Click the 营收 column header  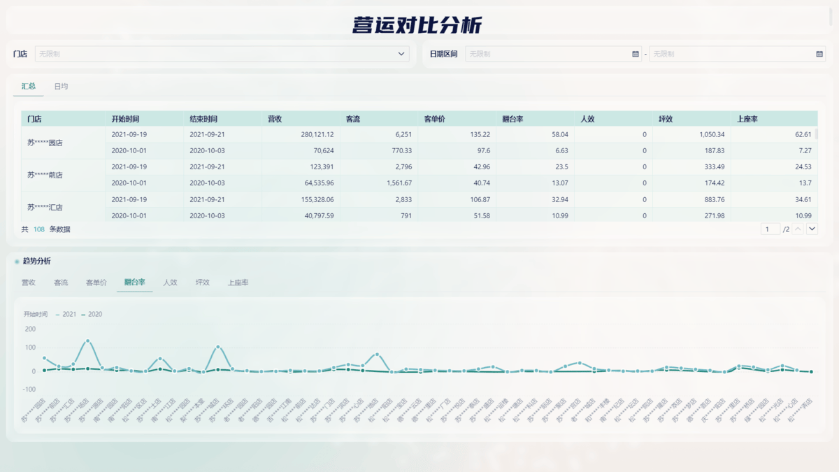click(x=274, y=119)
